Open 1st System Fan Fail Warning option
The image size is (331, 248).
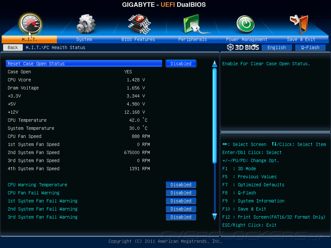[x=181, y=201]
